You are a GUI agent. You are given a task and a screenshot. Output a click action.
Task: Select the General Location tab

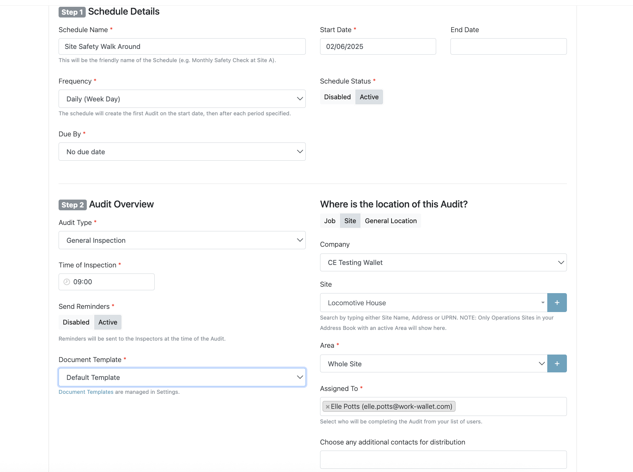[391, 221]
